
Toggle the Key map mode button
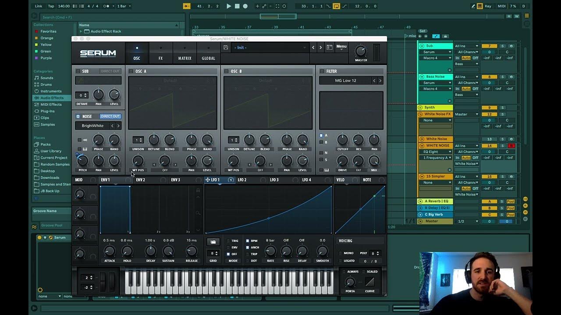[x=488, y=6]
